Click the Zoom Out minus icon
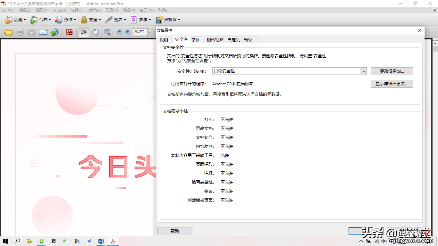Image resolution: width=438 pixels, height=246 pixels. click(120, 32)
